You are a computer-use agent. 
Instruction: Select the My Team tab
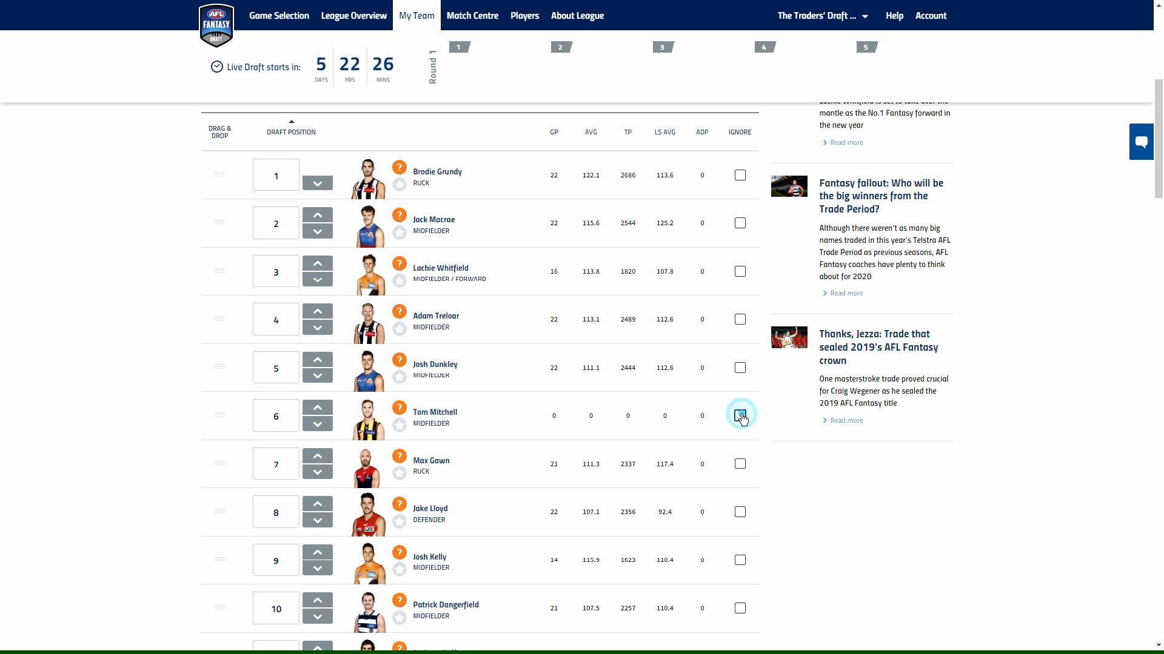click(416, 16)
